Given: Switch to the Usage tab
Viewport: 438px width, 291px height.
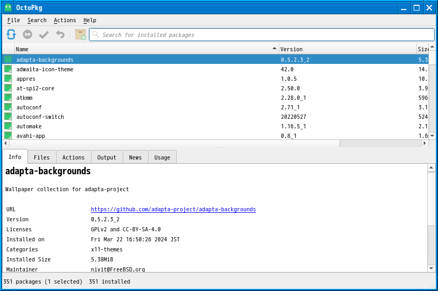Looking at the screenshot, I should pos(162,157).
